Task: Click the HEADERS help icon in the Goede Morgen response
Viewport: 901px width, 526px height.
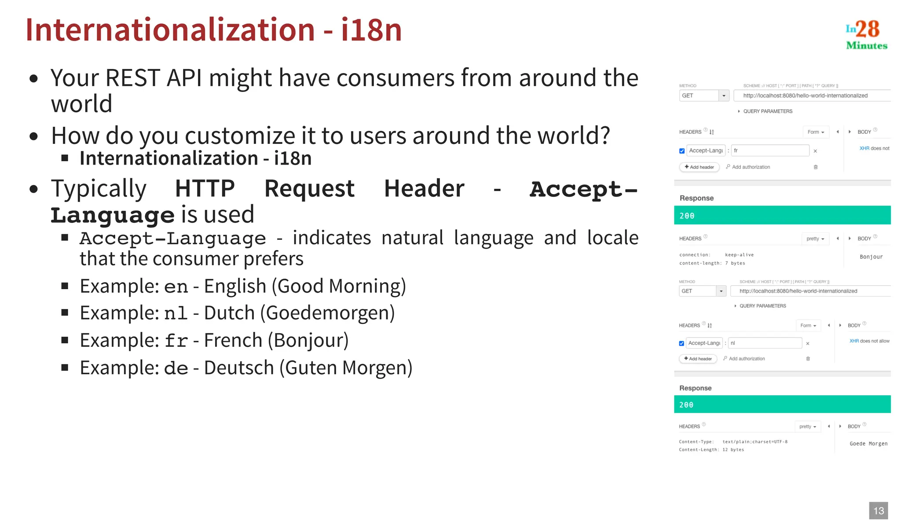Action: point(704,424)
